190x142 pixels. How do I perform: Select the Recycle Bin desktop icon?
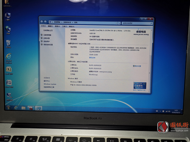[8, 44]
